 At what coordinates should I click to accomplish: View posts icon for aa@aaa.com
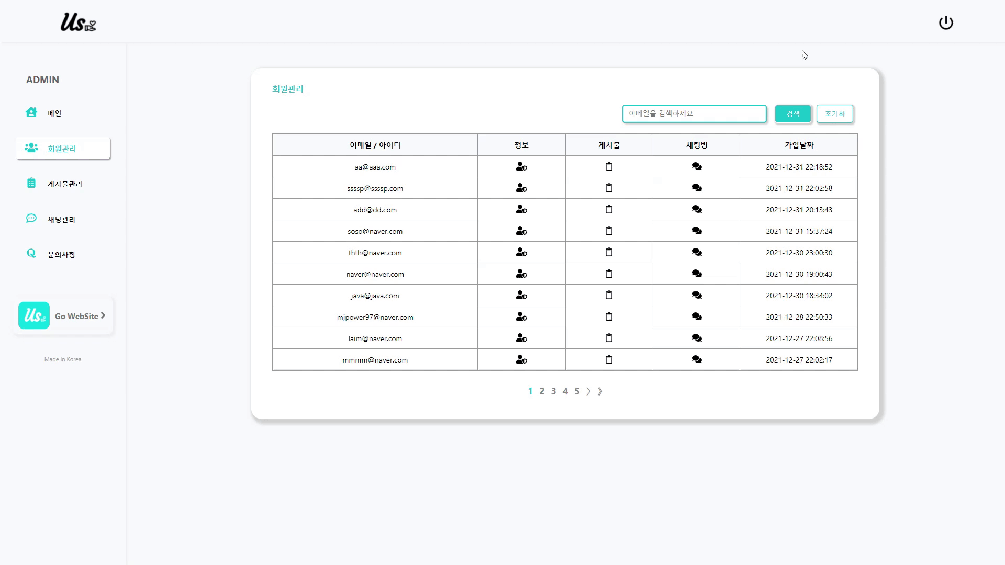609,166
